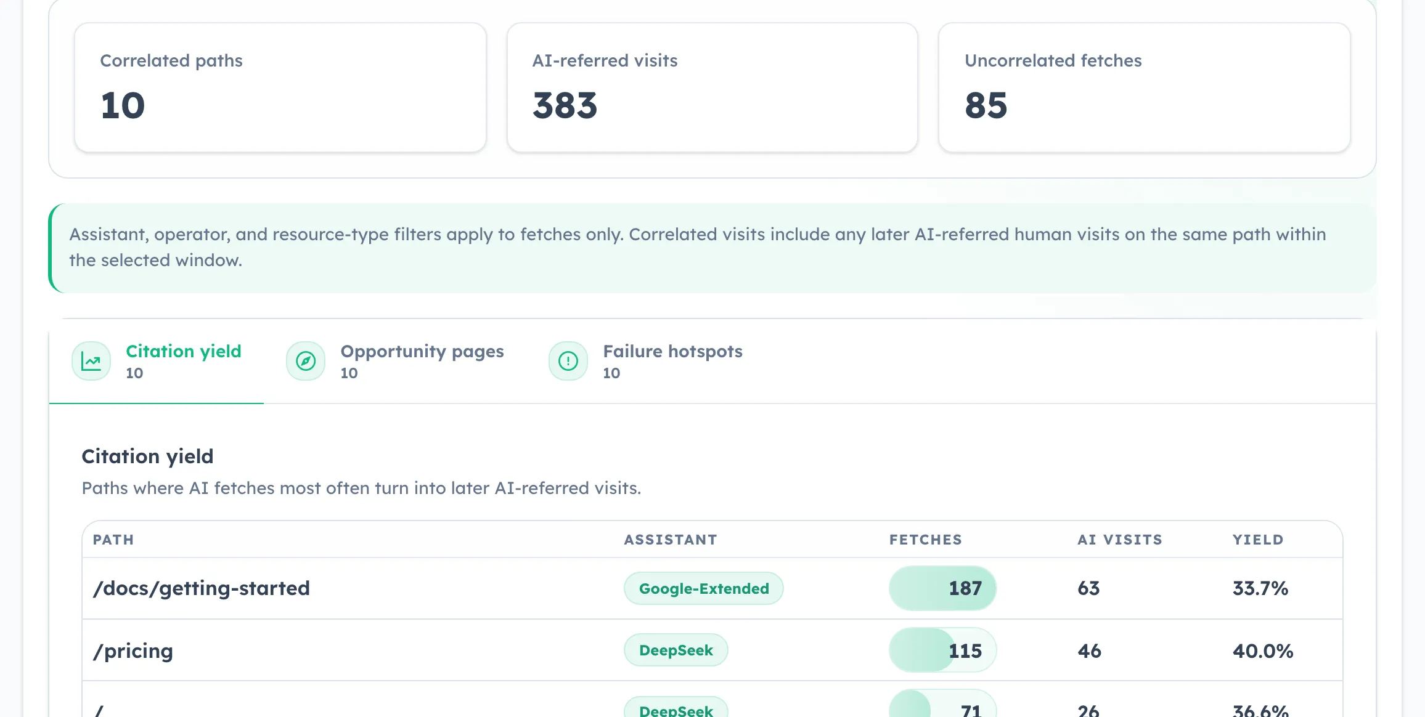Click the AI VISITS column header
Screen dimensions: 1425x717
[1120, 540]
